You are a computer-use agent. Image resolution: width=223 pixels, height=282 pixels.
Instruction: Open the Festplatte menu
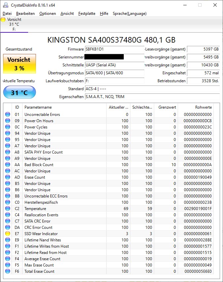(87, 14)
